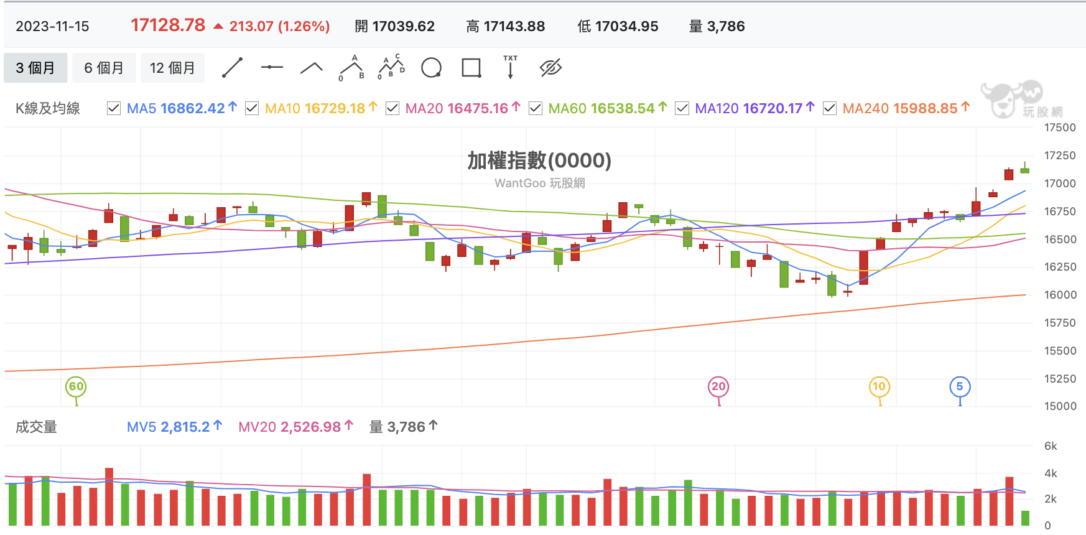Uncheck the MA5 moving average checkbox
The width and height of the screenshot is (1086, 535).
(114, 108)
